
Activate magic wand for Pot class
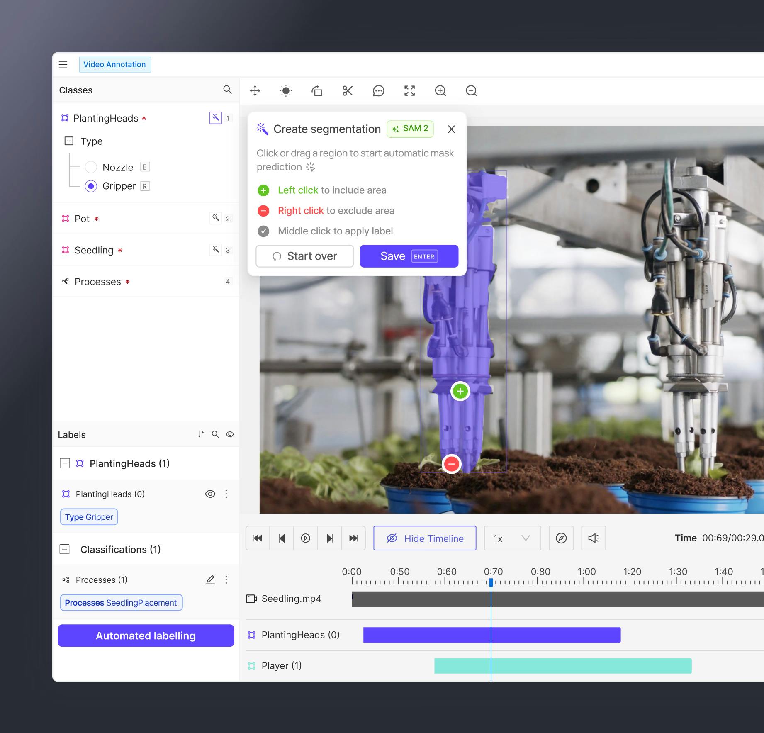[216, 218]
